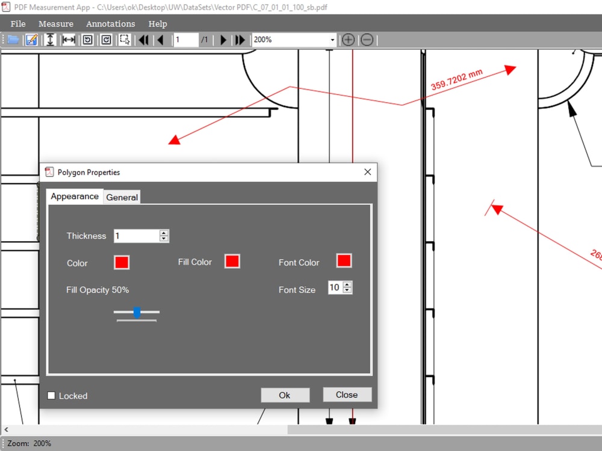Close the Polygon Properties dialog via X
Image resolution: width=602 pixels, height=451 pixels.
coord(367,172)
